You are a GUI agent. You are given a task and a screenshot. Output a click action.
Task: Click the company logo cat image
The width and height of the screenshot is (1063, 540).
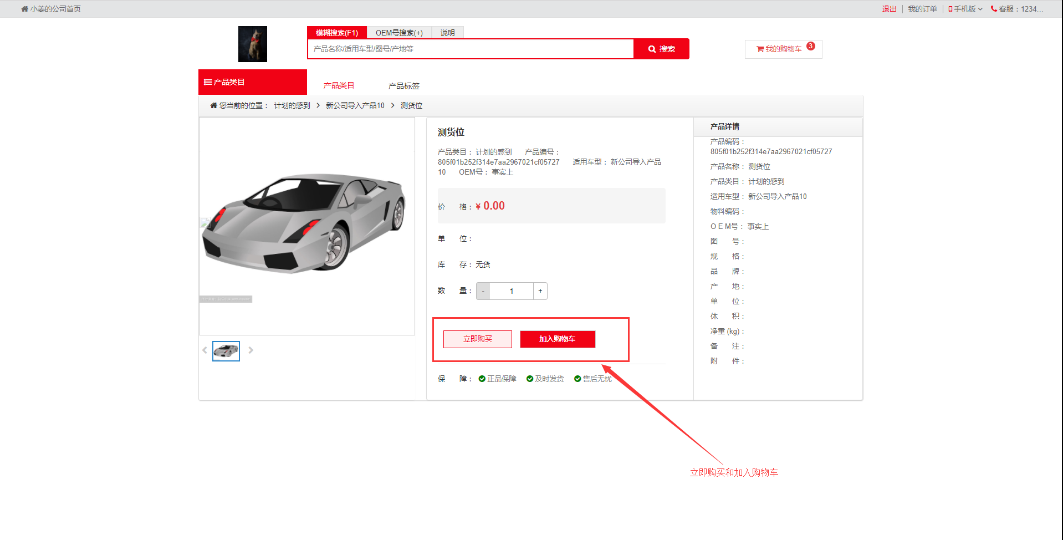point(252,44)
